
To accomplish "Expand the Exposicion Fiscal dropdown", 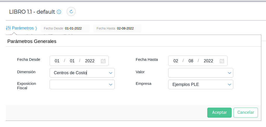I will coord(111,85).
